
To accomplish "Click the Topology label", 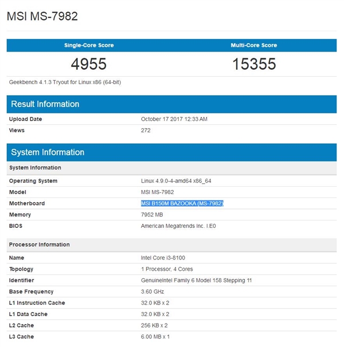I will 21,269.
